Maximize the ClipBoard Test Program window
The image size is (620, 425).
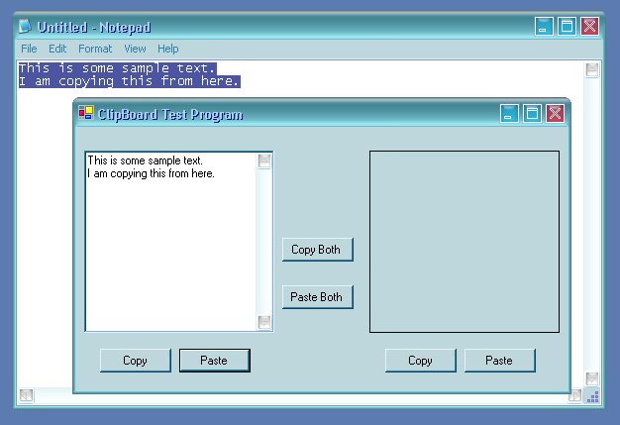coord(532,114)
